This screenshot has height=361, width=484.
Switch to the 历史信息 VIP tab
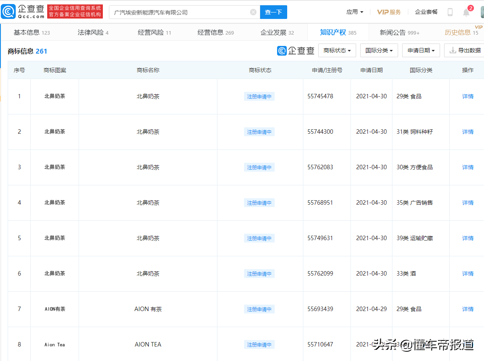click(461, 33)
